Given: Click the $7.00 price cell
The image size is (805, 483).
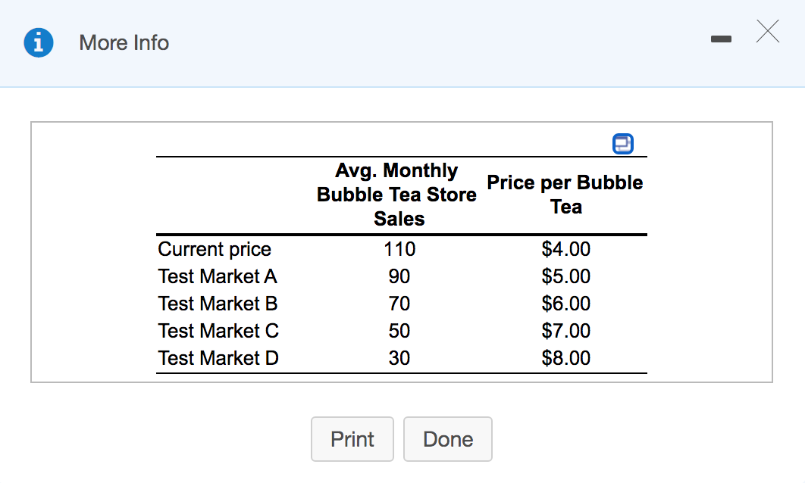Looking at the screenshot, I should tap(565, 331).
